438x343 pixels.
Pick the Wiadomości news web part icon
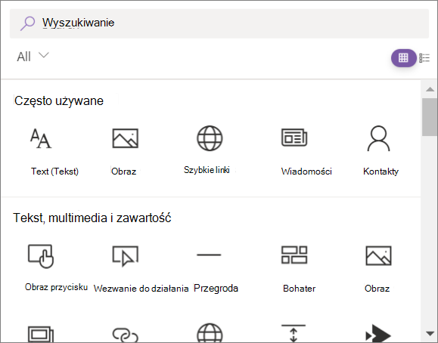tap(294, 138)
